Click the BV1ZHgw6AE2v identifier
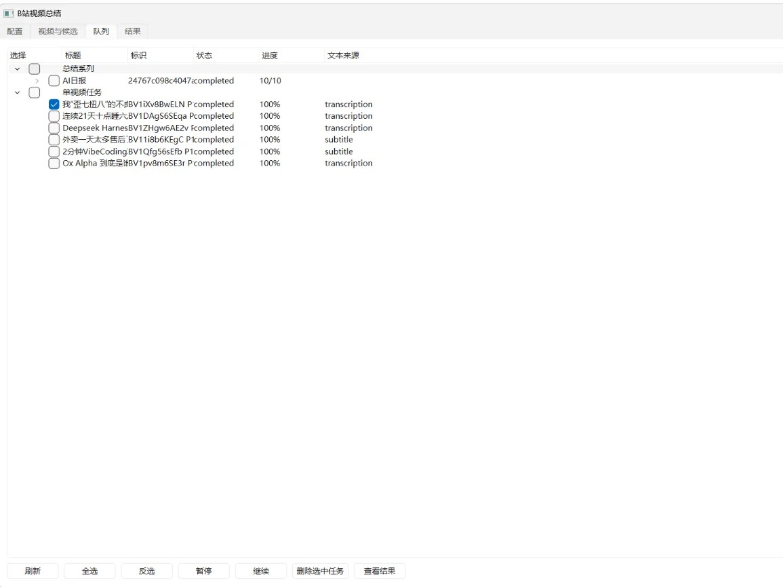Image resolution: width=783 pixels, height=587 pixels. coord(160,128)
